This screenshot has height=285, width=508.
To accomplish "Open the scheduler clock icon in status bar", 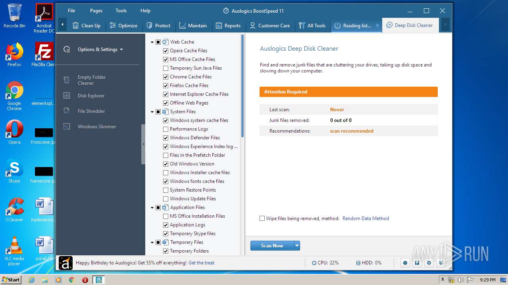I will click(x=405, y=263).
